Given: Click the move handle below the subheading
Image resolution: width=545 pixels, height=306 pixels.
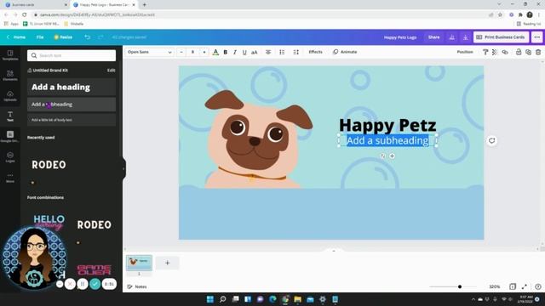Looking at the screenshot, I should (392, 156).
